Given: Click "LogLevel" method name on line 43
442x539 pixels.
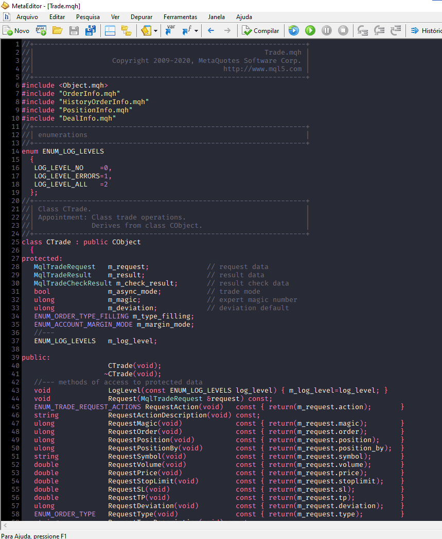Looking at the screenshot, I should [x=125, y=391].
